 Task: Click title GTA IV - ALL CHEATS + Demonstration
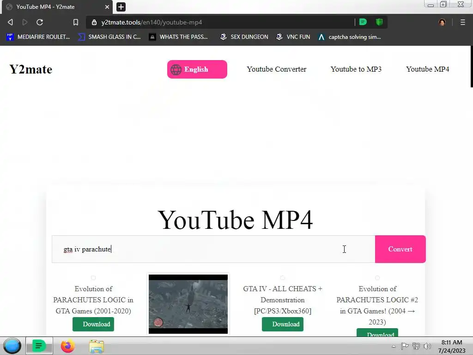[283, 300]
